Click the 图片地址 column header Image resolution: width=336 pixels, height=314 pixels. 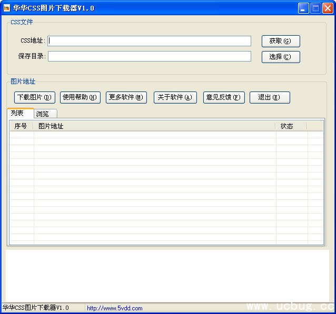[154, 126]
